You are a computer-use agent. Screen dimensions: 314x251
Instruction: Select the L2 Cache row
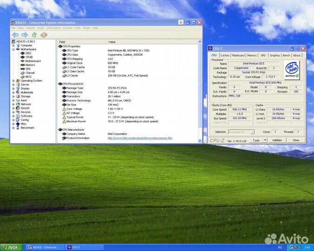(127, 75)
